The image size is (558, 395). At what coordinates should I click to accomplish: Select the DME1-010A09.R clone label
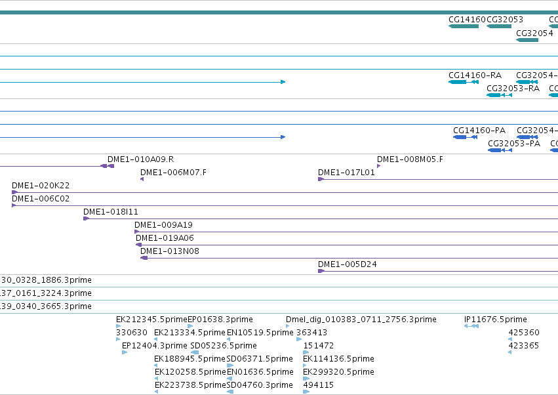(x=140, y=159)
